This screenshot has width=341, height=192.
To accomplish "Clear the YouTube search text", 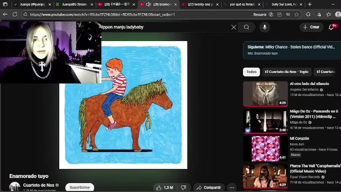I will pyautogui.click(x=234, y=27).
